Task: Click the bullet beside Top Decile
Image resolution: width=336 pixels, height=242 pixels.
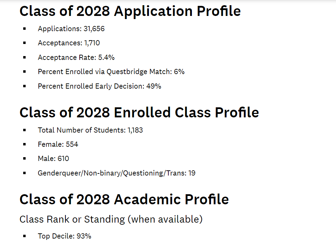Action: click(x=25, y=236)
